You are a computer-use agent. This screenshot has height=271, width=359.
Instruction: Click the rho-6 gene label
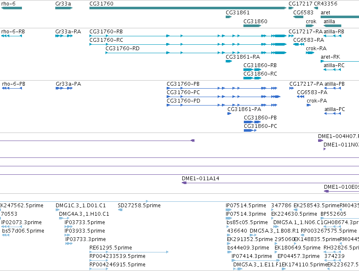coord(8,4)
